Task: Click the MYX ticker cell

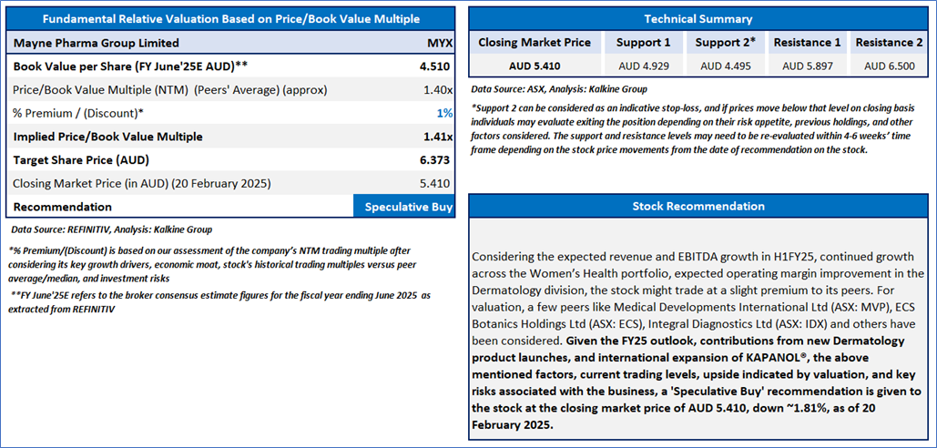Action: [440, 43]
